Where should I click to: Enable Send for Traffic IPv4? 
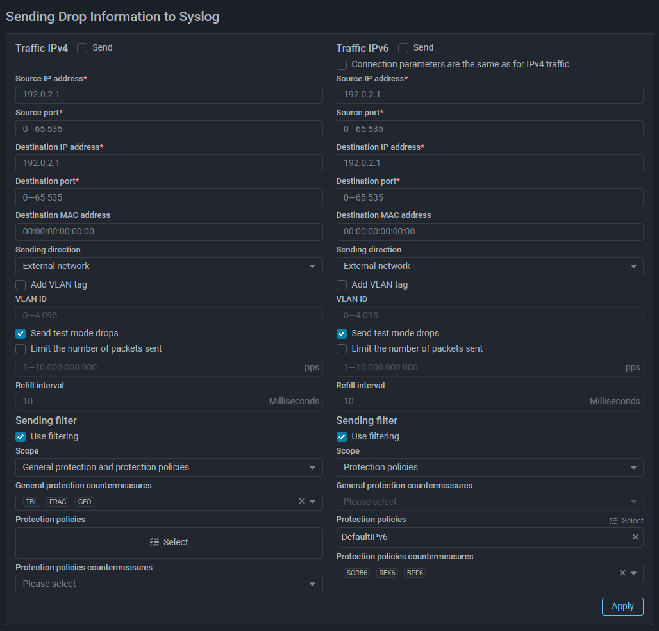pyautogui.click(x=83, y=48)
